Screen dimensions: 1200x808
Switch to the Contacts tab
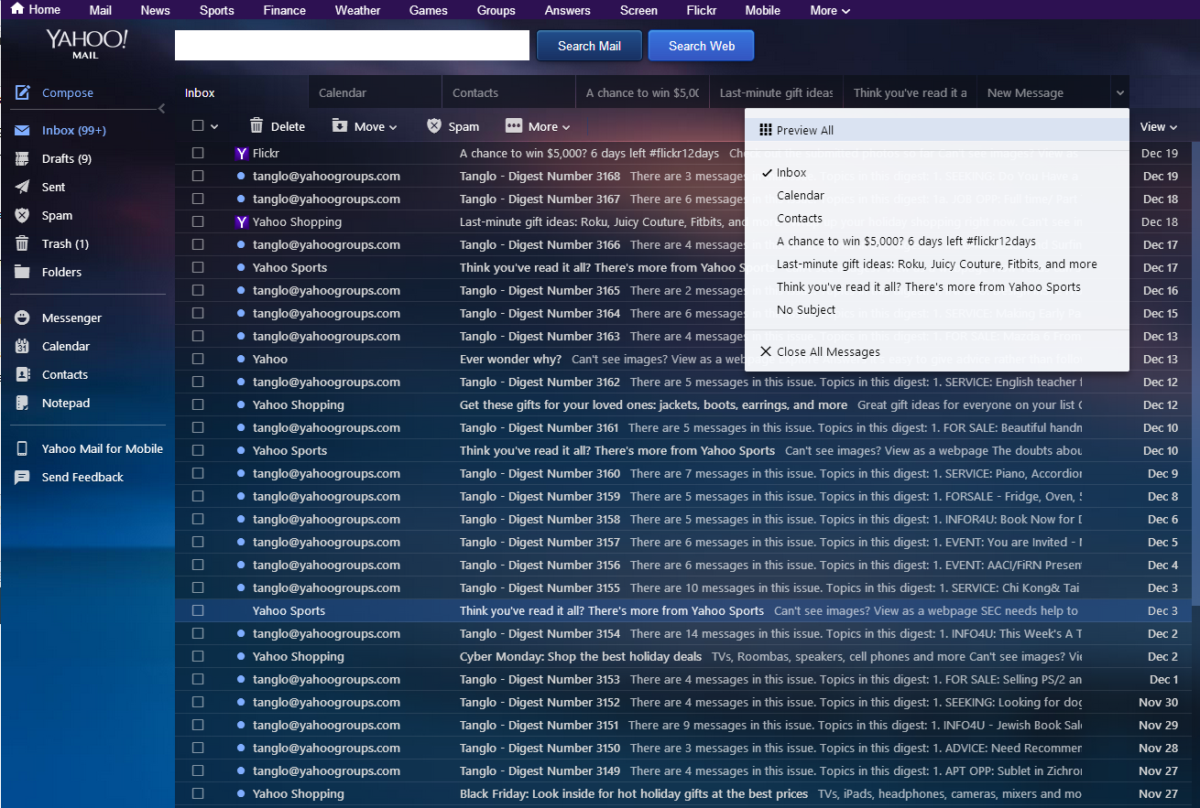point(475,92)
